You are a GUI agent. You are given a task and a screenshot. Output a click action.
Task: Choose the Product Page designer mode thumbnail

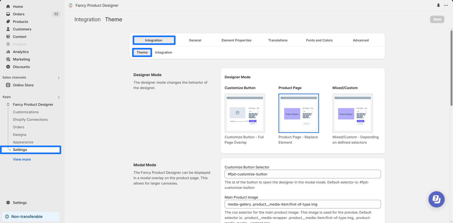(x=299, y=113)
